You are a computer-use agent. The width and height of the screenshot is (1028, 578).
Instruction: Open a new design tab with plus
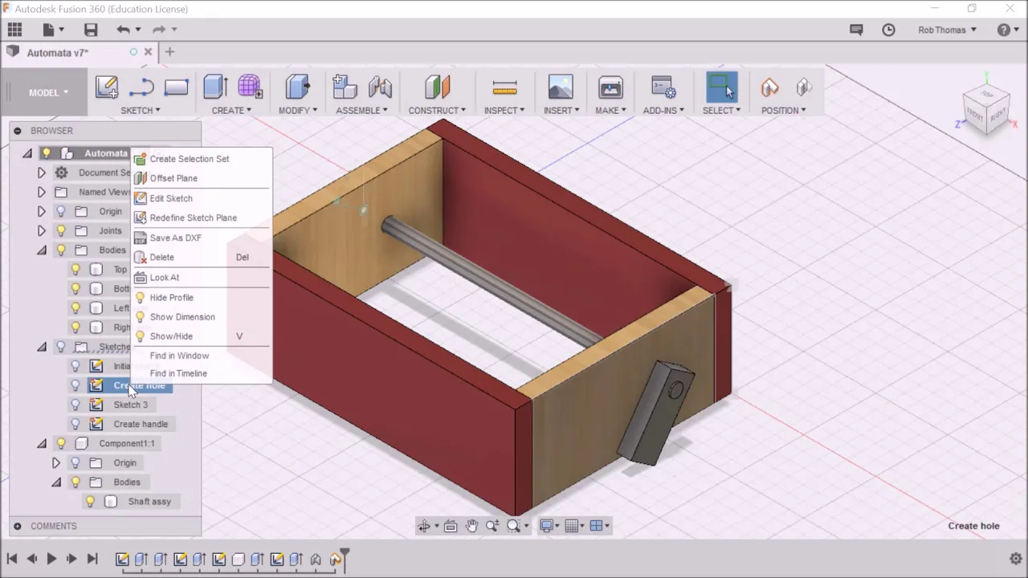[169, 52]
